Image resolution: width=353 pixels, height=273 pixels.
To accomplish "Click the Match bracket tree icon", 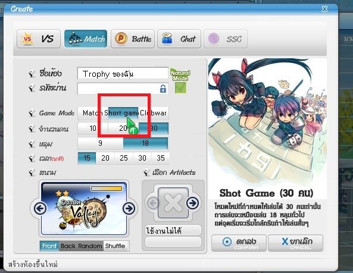I will tap(75, 38).
